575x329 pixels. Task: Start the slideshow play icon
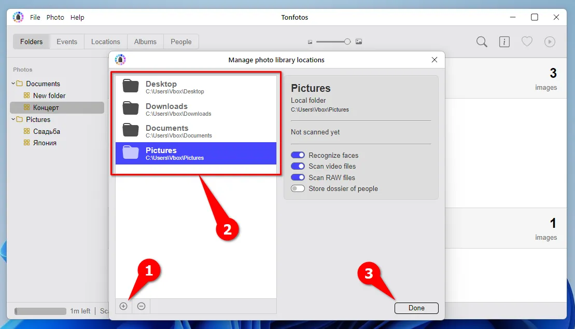click(x=549, y=42)
